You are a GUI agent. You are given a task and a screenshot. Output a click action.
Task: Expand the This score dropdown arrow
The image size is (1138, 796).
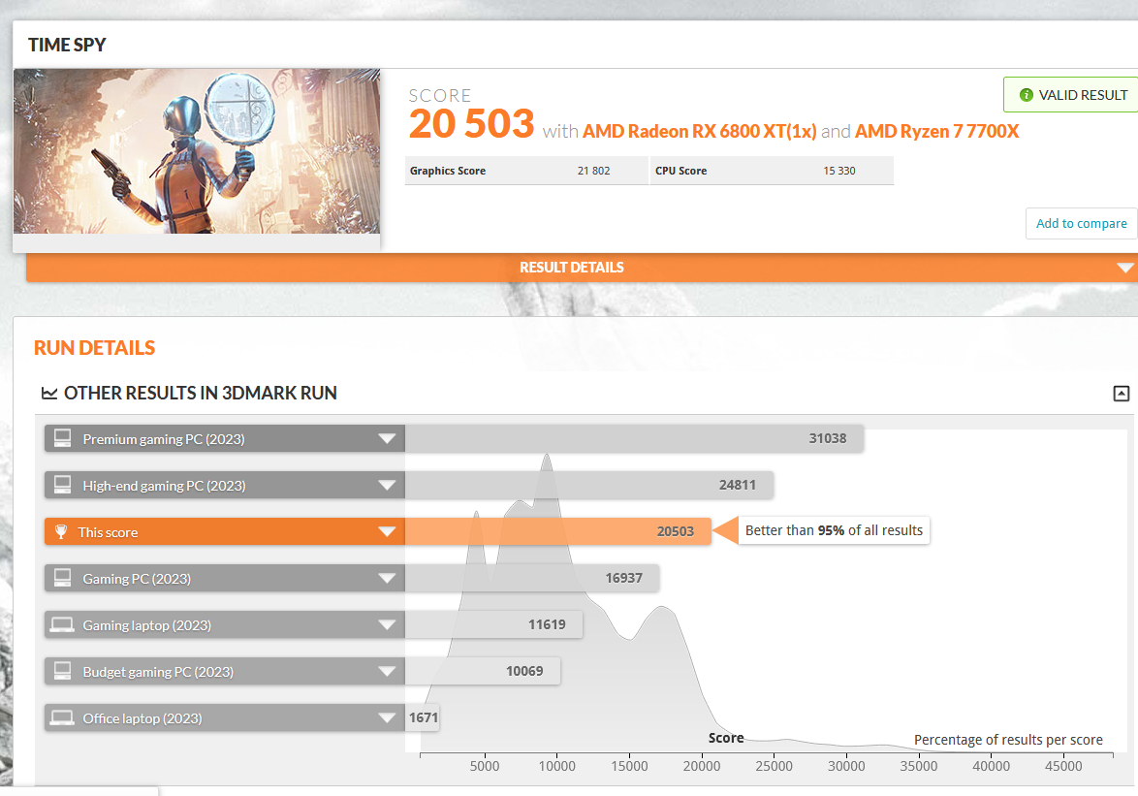click(x=387, y=532)
